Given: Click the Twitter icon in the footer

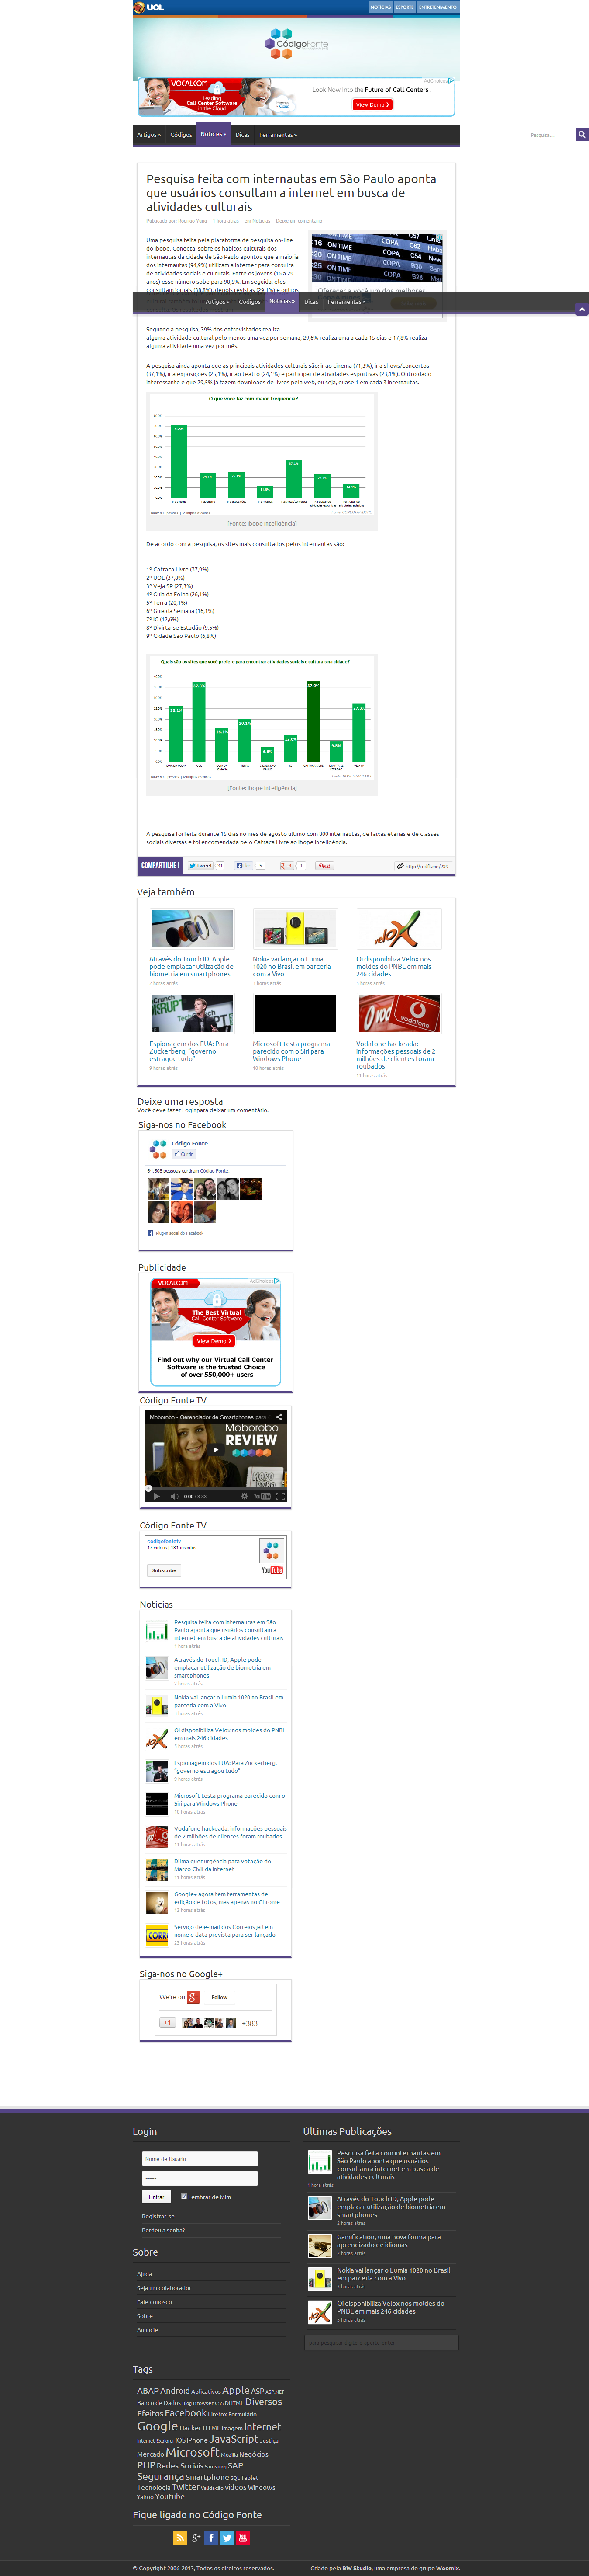Looking at the screenshot, I should [x=227, y=2538].
